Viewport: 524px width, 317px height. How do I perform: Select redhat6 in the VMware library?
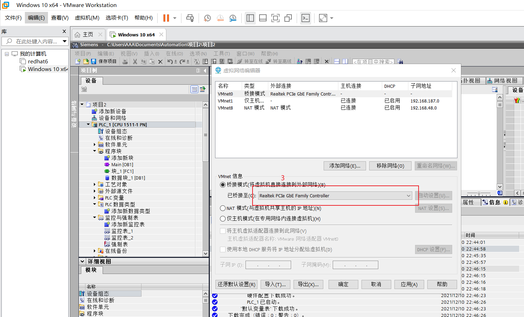38,62
